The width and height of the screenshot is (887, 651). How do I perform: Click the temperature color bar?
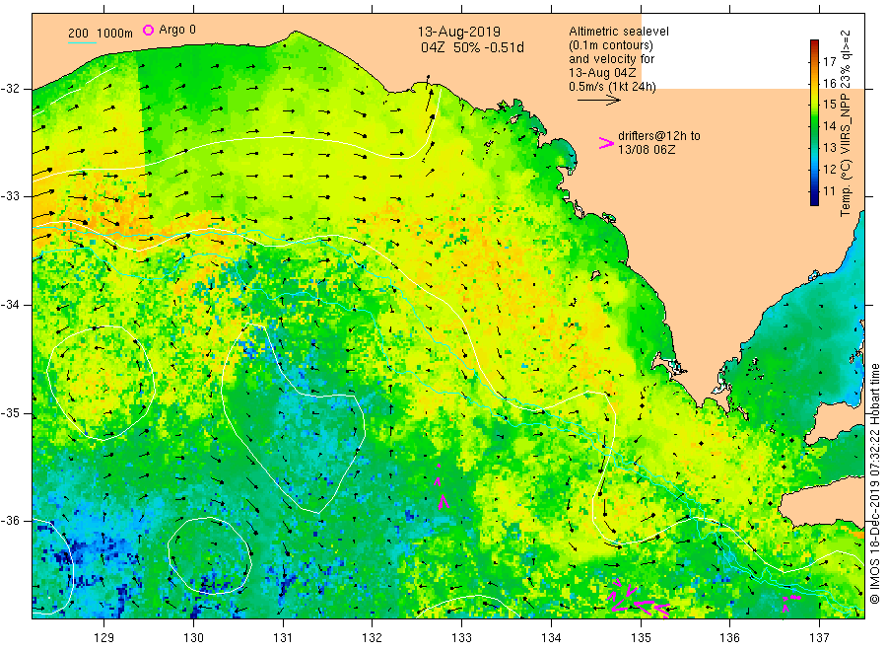[x=814, y=122]
